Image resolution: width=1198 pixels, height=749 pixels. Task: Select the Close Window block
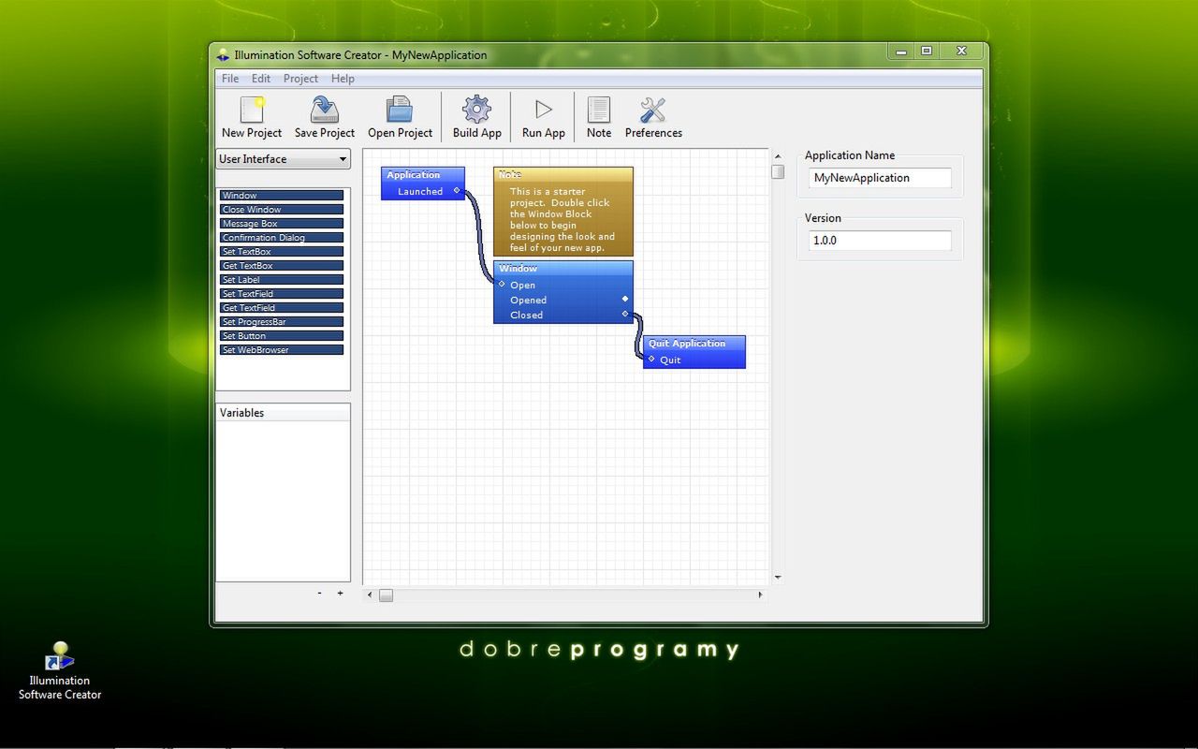click(x=282, y=210)
